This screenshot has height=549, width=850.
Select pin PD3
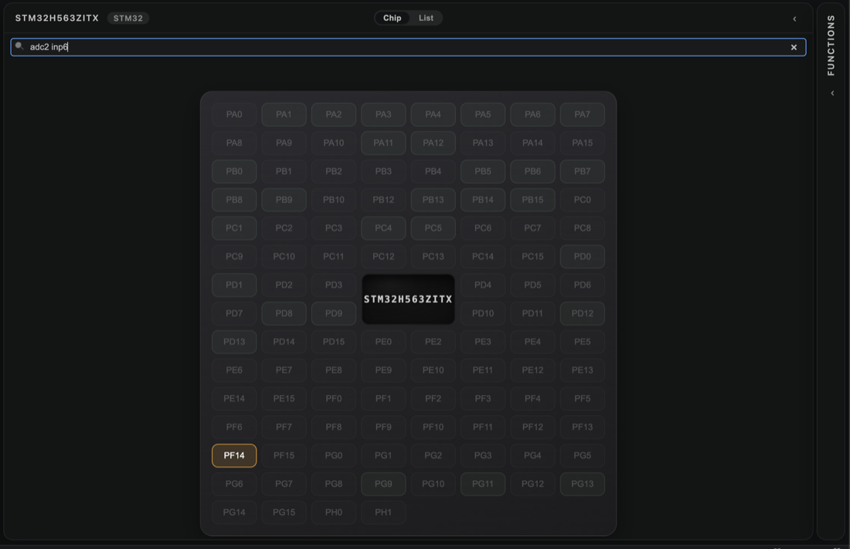click(x=333, y=285)
